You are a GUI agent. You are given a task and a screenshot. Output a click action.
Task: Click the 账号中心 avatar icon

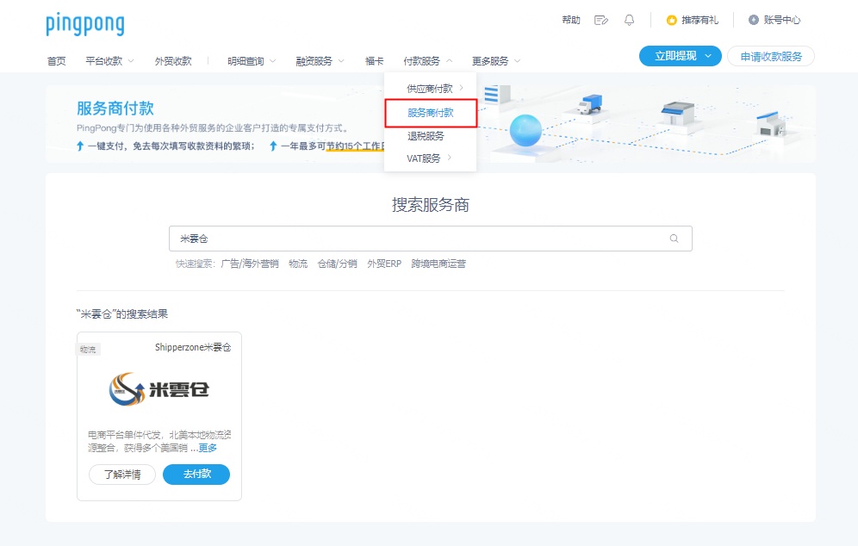coord(754,20)
